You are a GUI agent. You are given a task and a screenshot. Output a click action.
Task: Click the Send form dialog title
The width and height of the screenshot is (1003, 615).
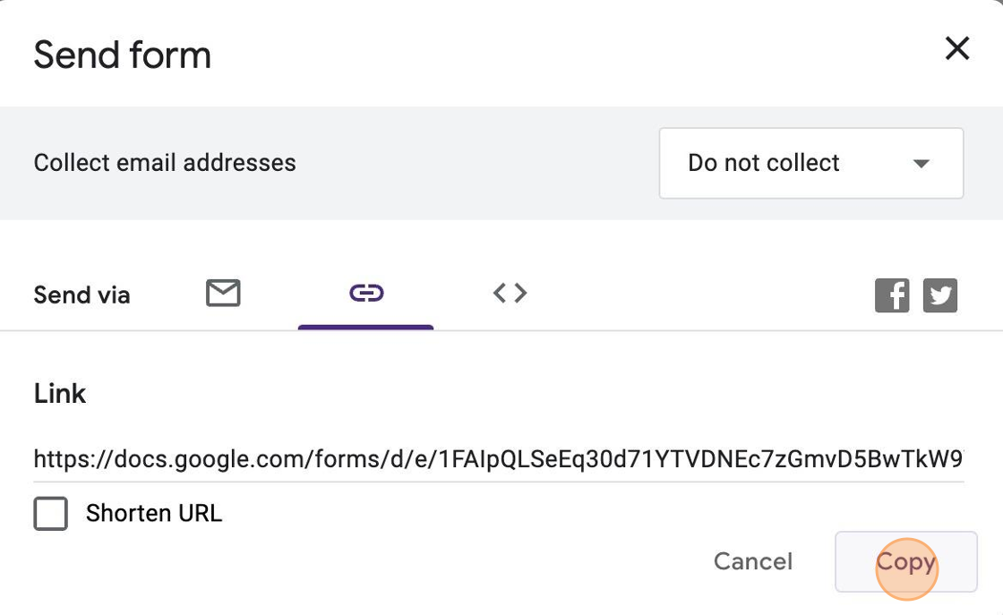pos(123,56)
